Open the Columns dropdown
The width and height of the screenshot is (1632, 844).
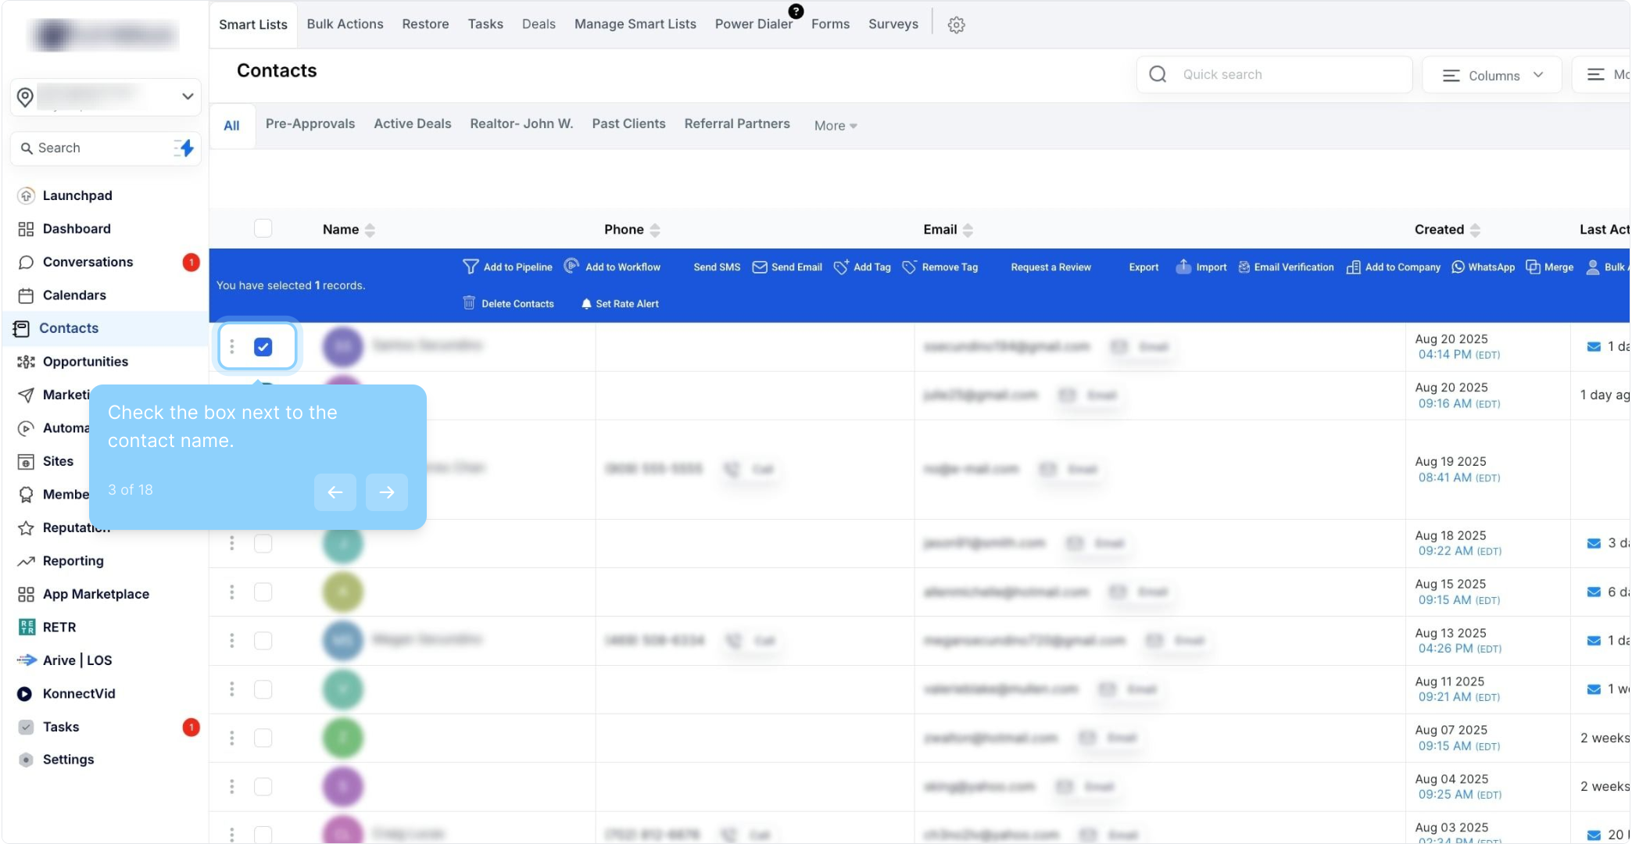click(x=1492, y=75)
